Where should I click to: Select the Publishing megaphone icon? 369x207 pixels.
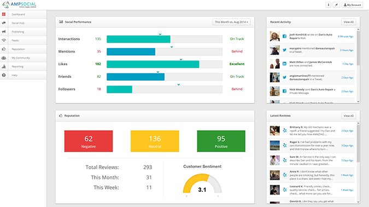[4, 32]
